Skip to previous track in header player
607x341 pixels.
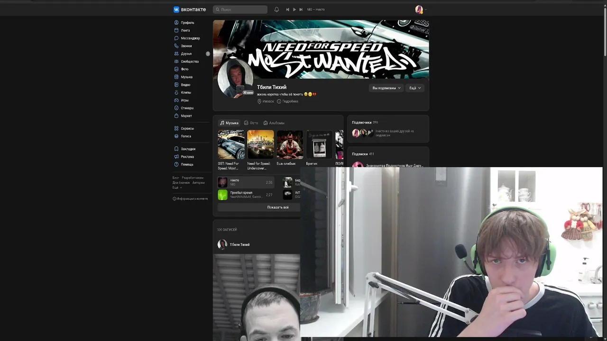287,9
